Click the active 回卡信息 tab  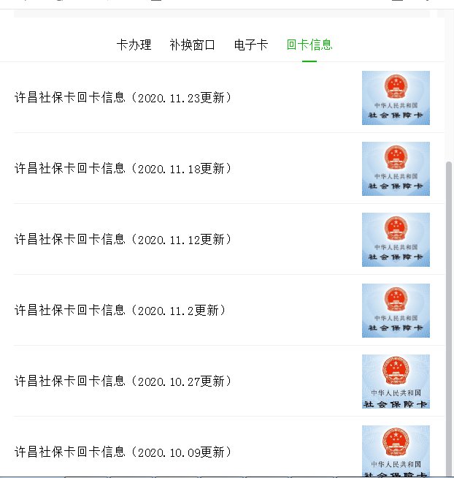pyautogui.click(x=309, y=45)
